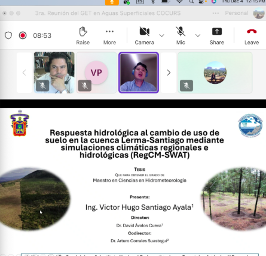Screen dimensions: 266x256
Task: Show previous participants with left arrow
Action: point(25,73)
